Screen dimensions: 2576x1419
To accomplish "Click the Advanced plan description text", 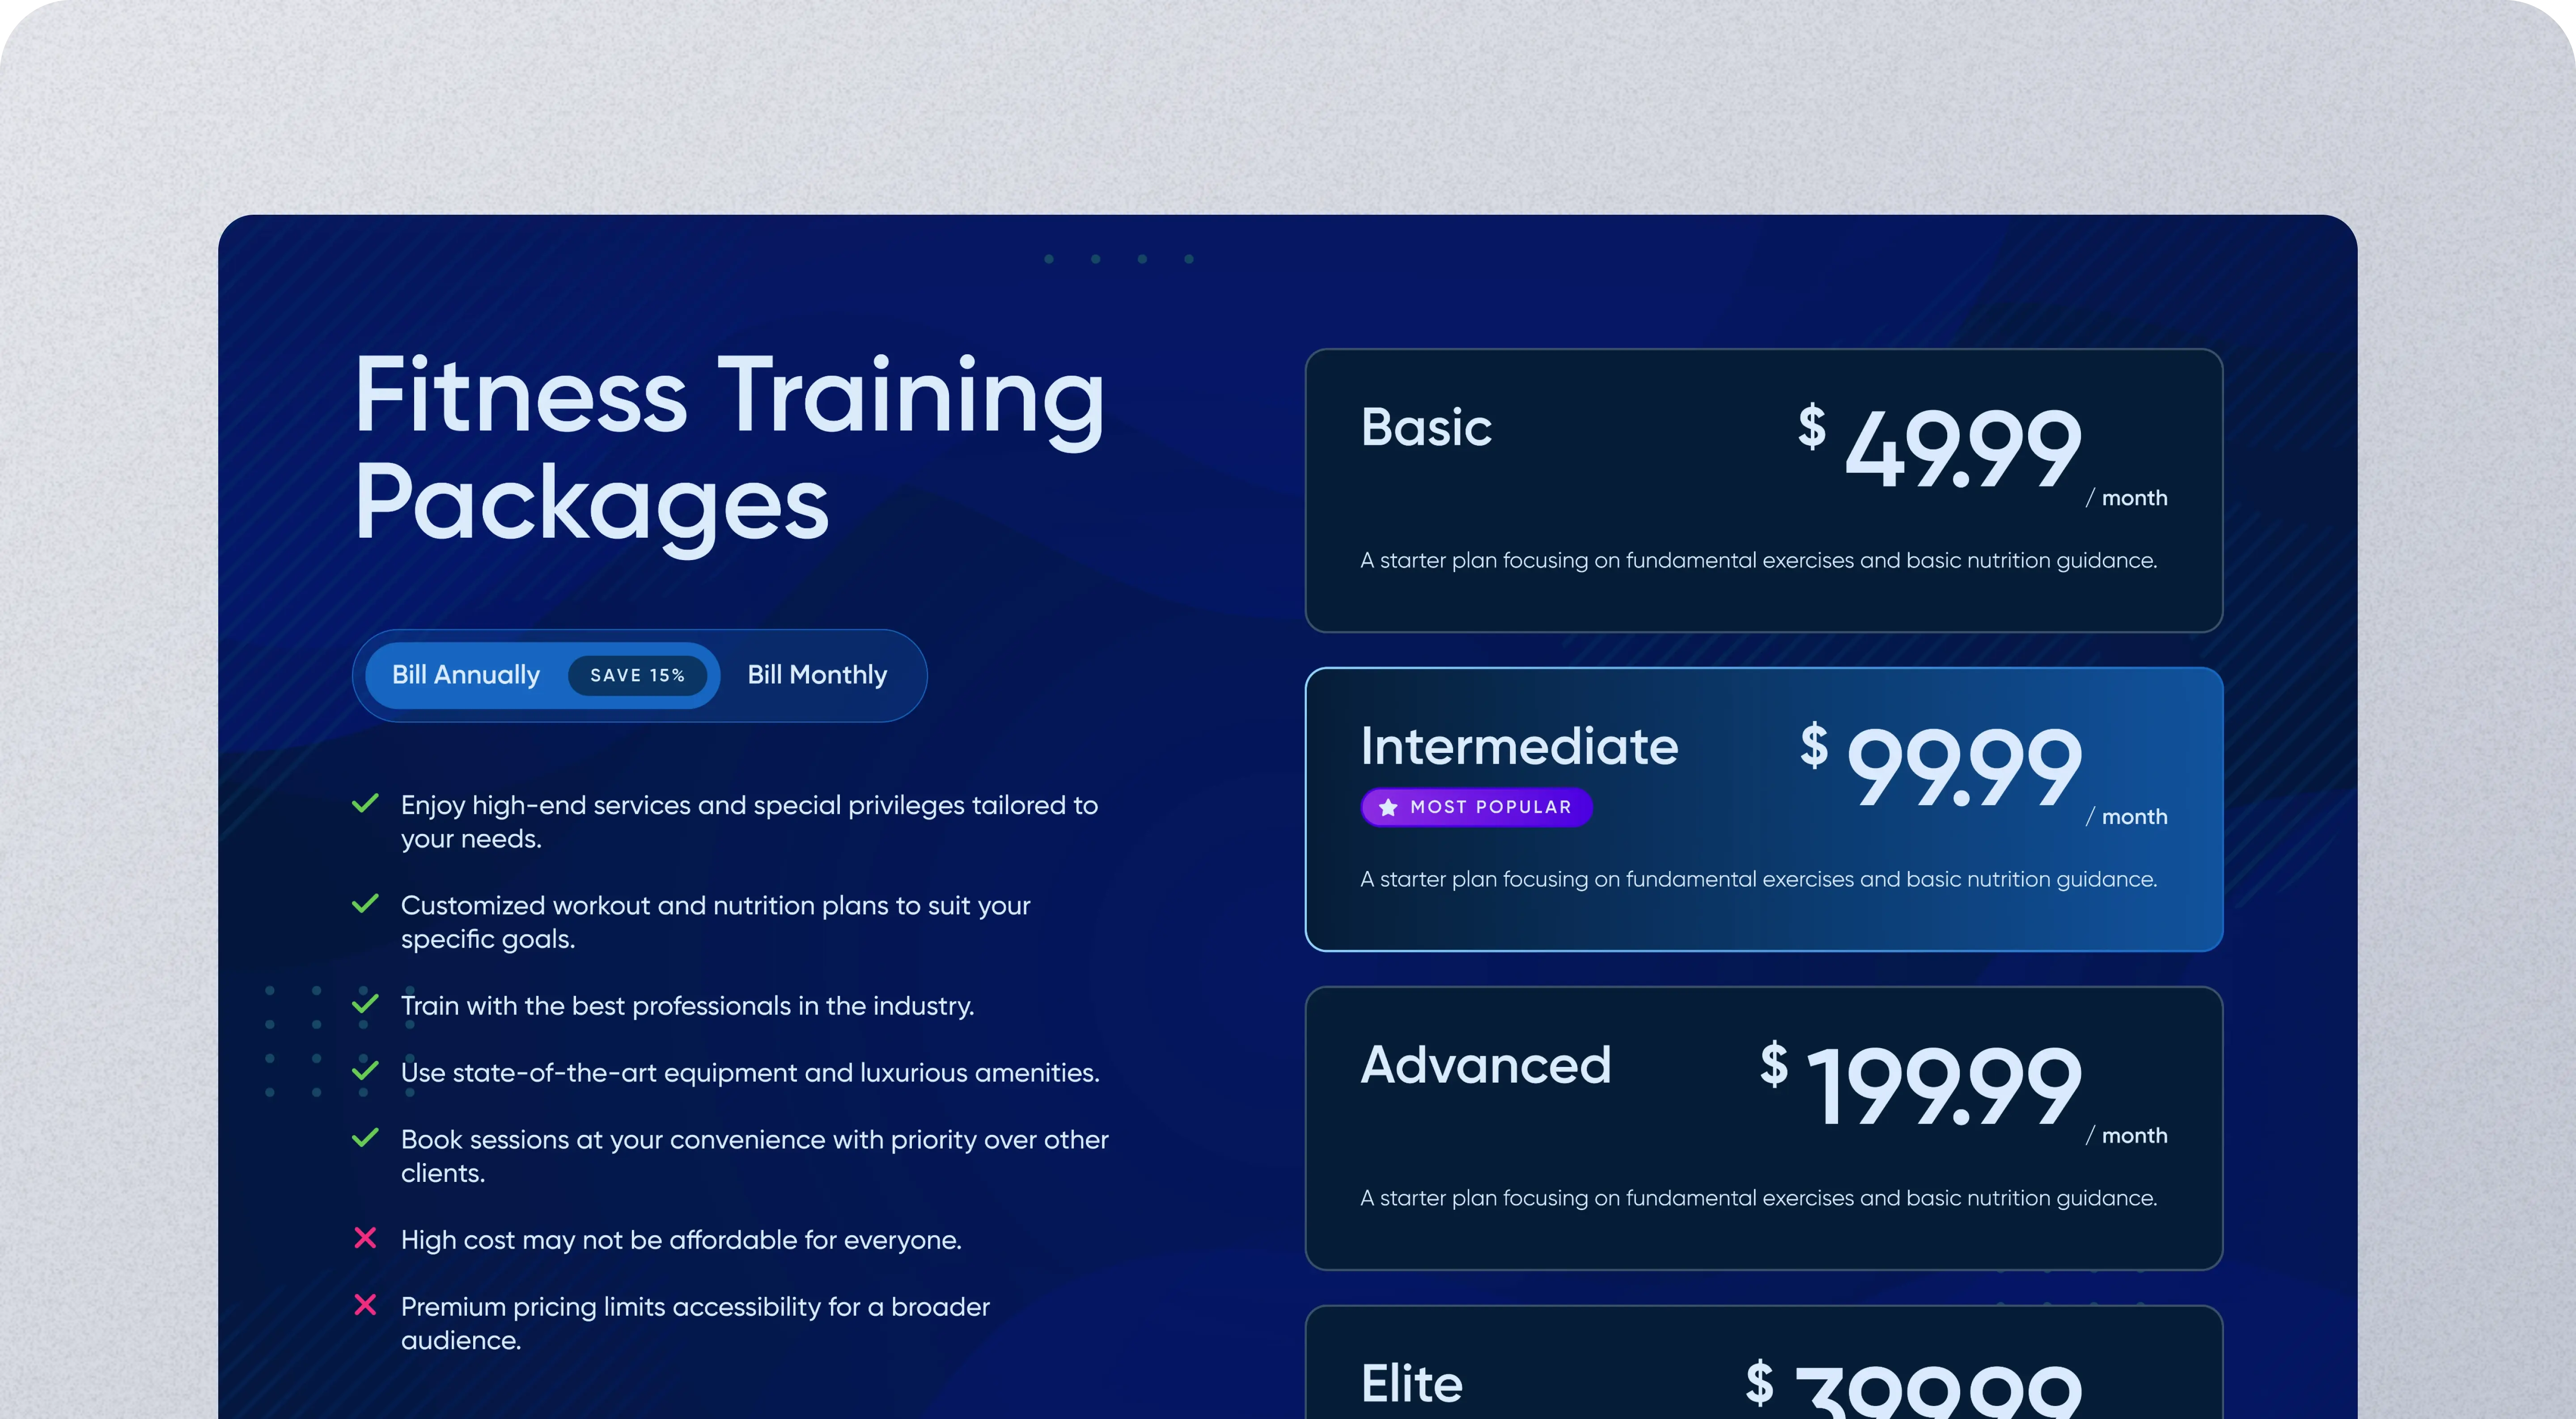I will pyautogui.click(x=1758, y=1198).
